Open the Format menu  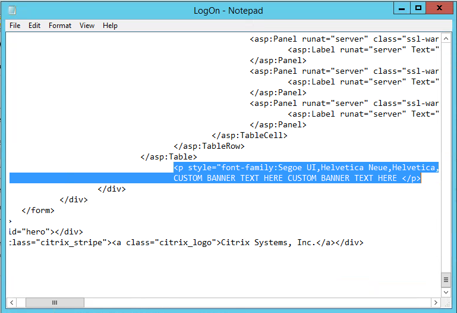(x=60, y=26)
